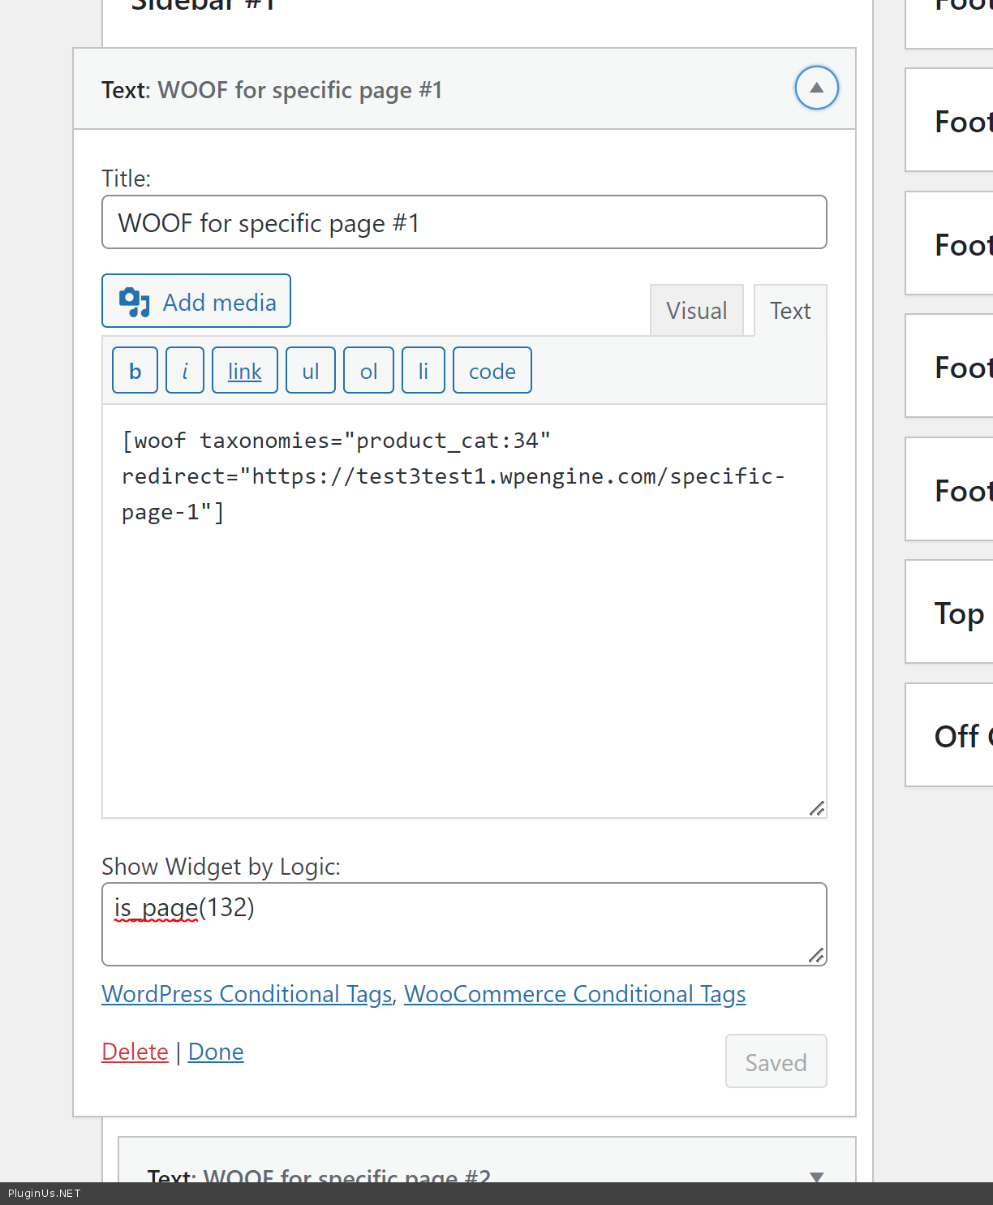Click the Add media camera icon

(135, 302)
